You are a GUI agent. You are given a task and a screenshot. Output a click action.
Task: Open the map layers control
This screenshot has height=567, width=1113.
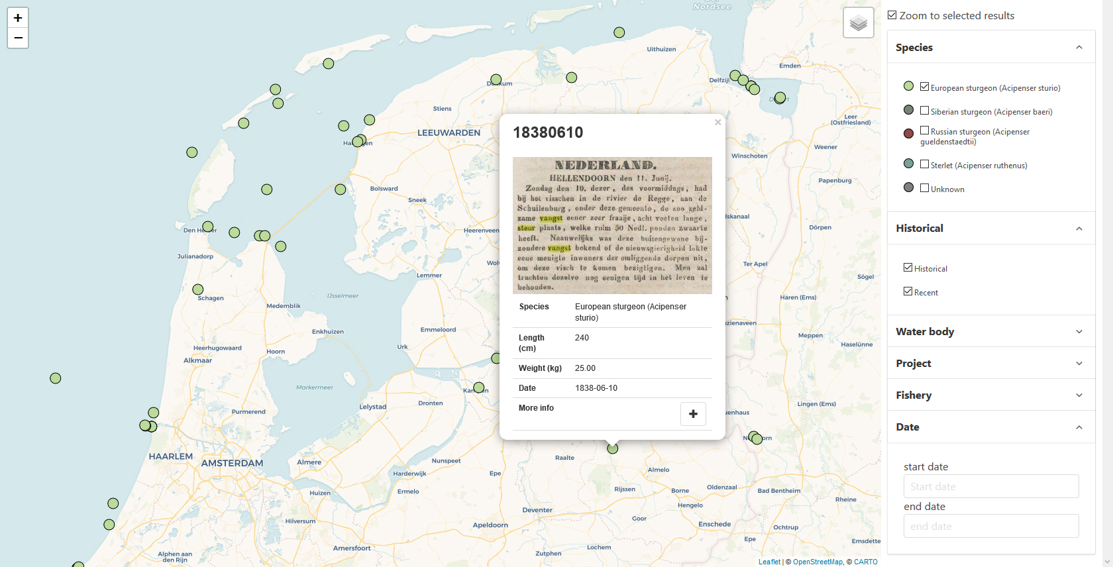pyautogui.click(x=858, y=23)
